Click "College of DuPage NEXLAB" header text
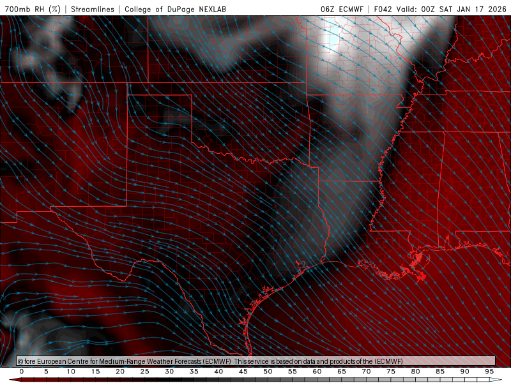 pyautogui.click(x=175, y=9)
